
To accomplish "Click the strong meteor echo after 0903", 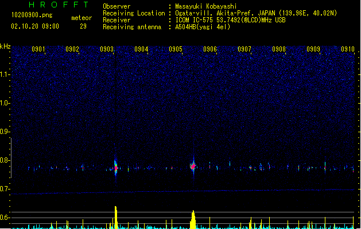I will pyautogui.click(x=116, y=167).
